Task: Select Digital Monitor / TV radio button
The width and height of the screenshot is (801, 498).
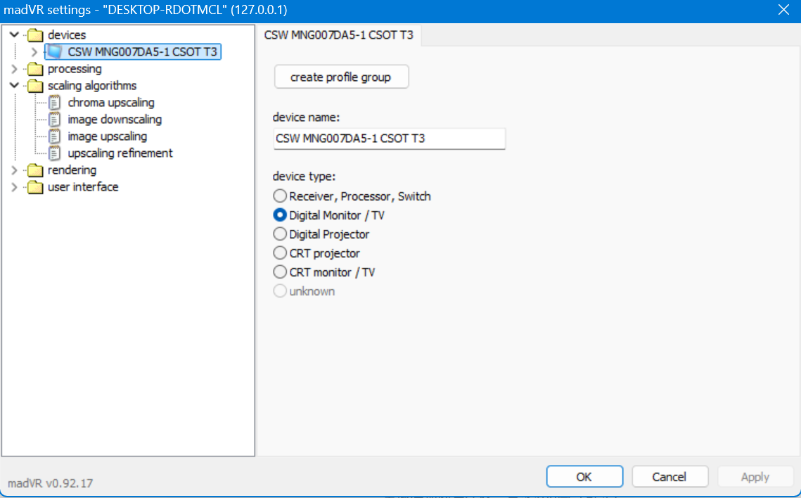Action: click(x=280, y=215)
